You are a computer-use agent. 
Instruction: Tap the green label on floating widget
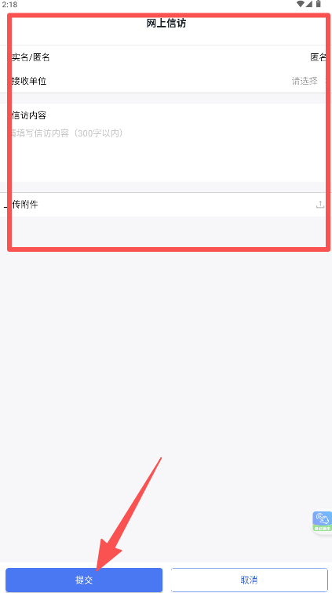[x=323, y=528]
